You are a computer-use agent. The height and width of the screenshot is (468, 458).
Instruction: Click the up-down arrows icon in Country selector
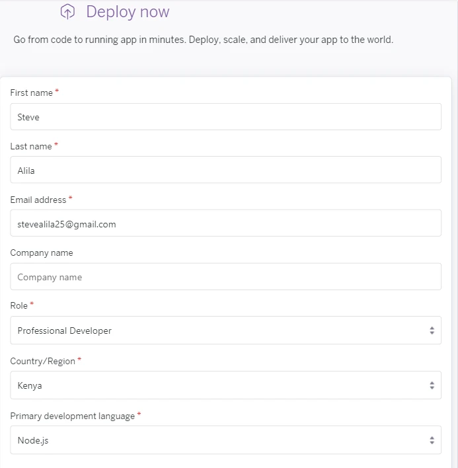pos(432,385)
